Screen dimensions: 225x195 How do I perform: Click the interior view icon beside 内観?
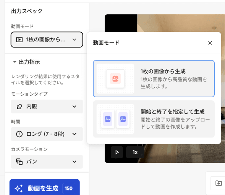coord(19,107)
